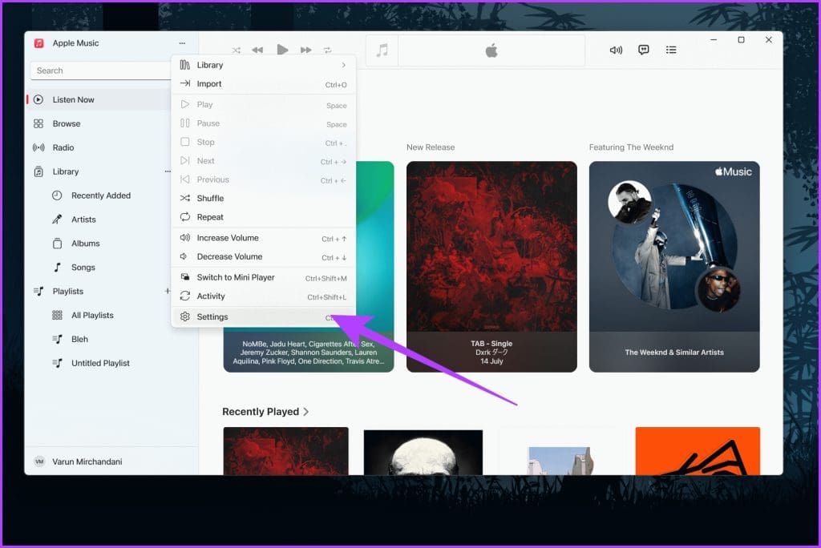Minimize the Apple Music window

714,40
